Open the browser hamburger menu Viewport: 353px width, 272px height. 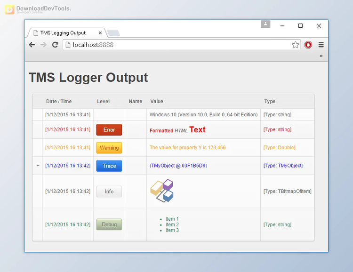[321, 45]
